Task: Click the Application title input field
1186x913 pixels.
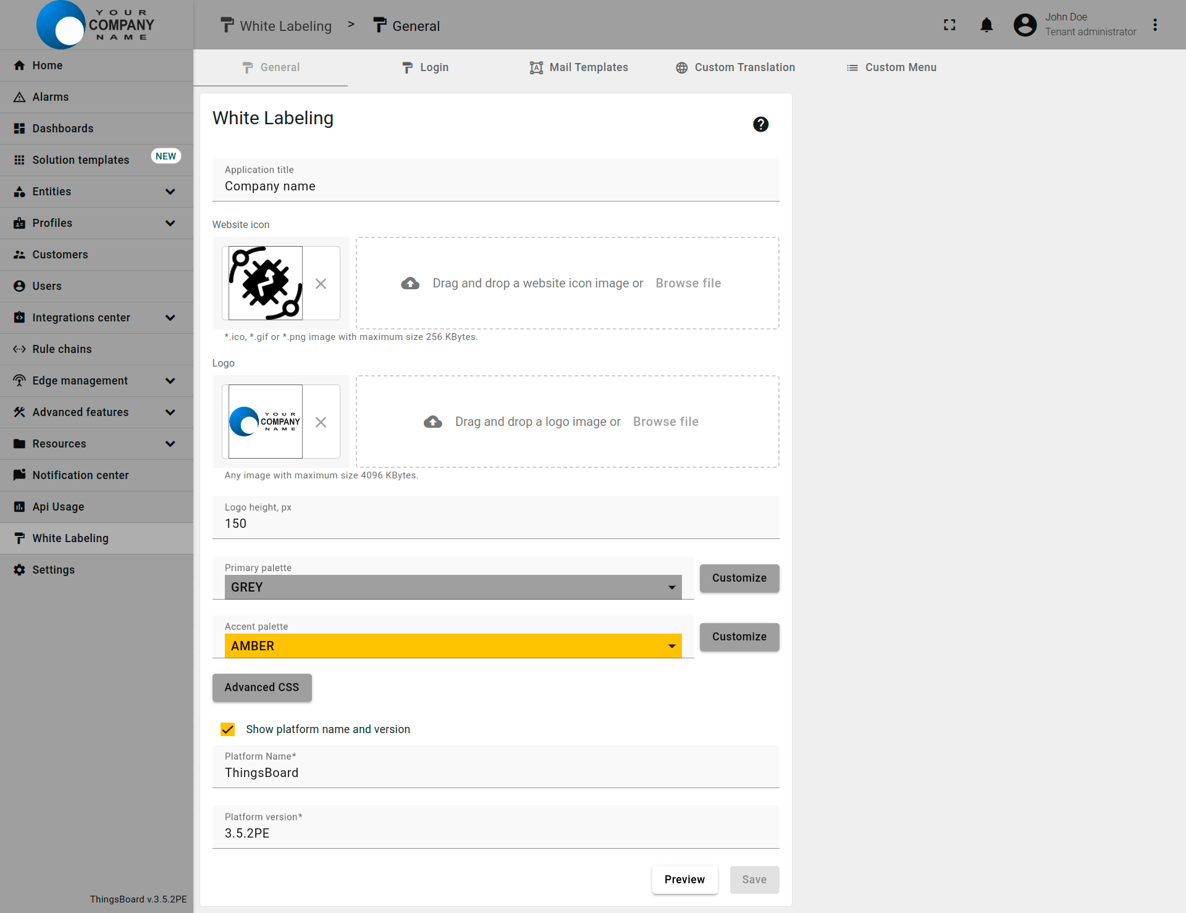Action: tap(495, 186)
